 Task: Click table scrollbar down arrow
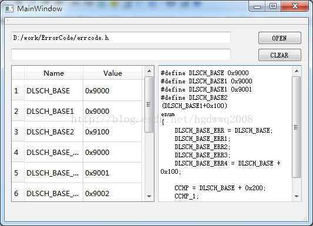(149, 197)
